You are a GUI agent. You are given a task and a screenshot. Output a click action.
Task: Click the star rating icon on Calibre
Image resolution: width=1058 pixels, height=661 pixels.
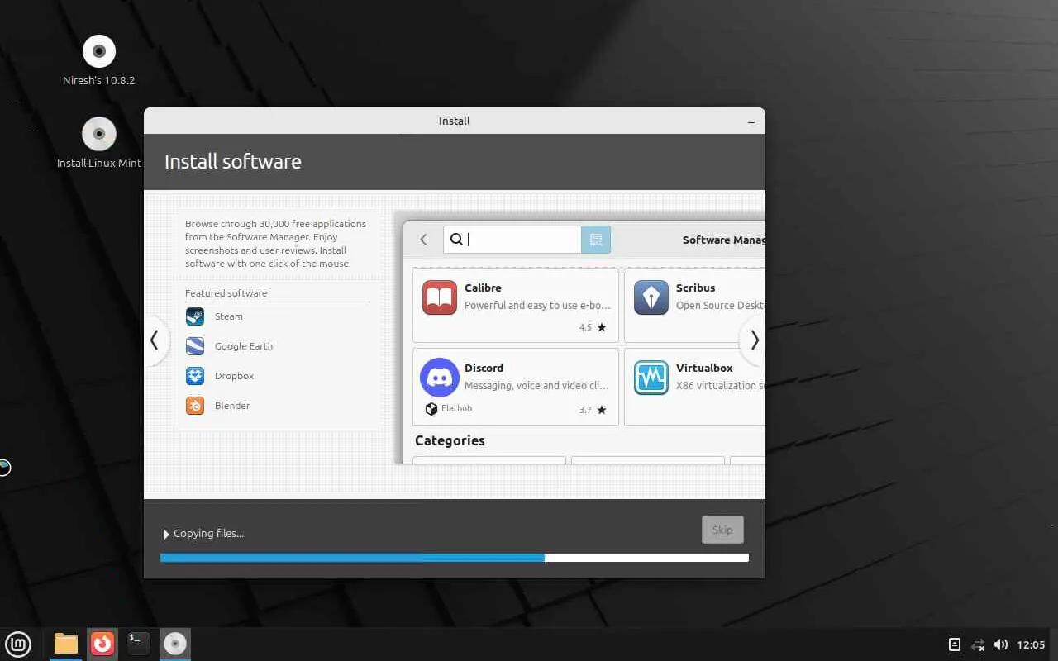tap(602, 328)
